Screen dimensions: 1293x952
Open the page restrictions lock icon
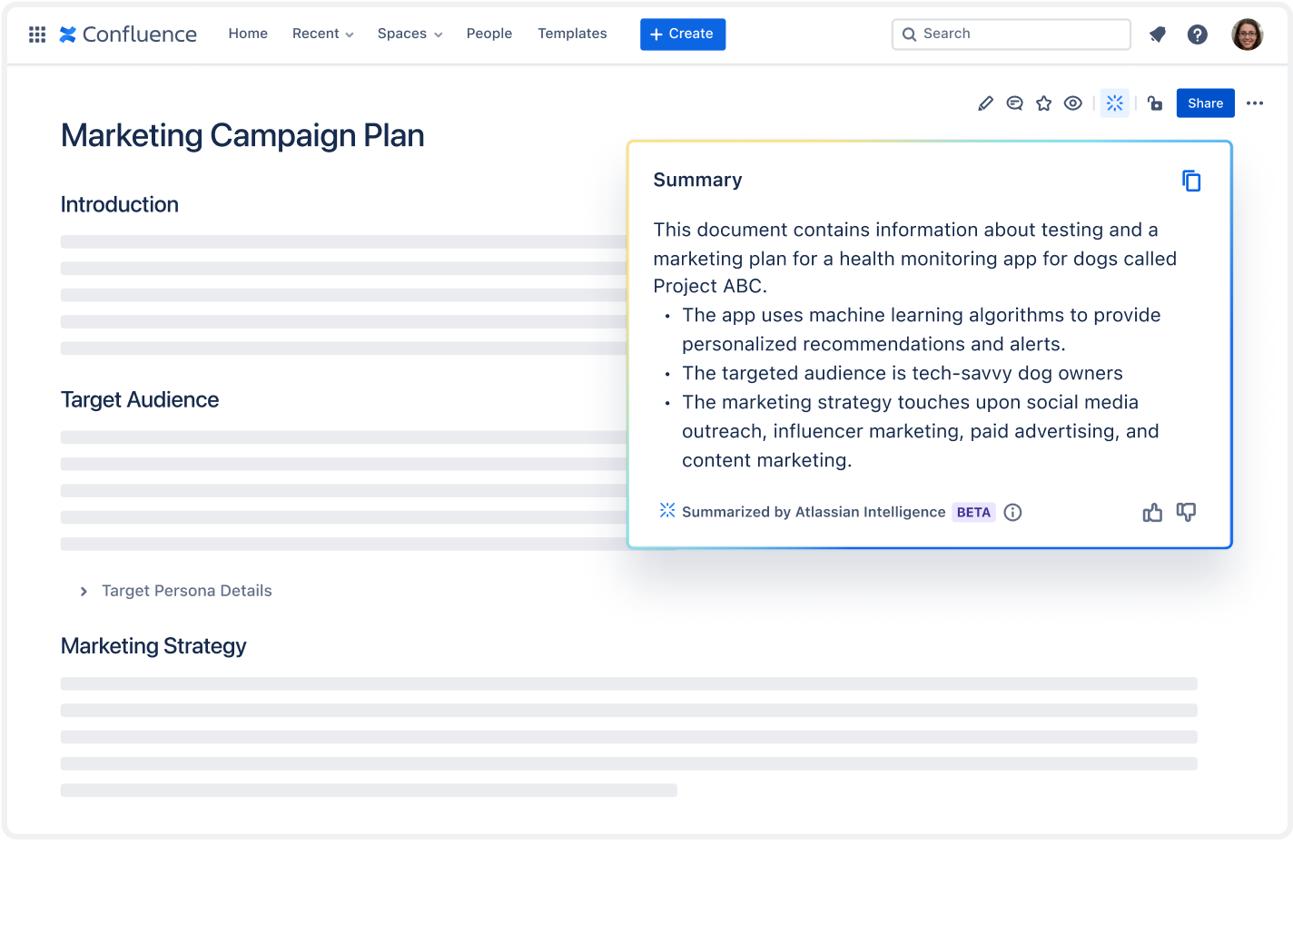pyautogui.click(x=1154, y=103)
